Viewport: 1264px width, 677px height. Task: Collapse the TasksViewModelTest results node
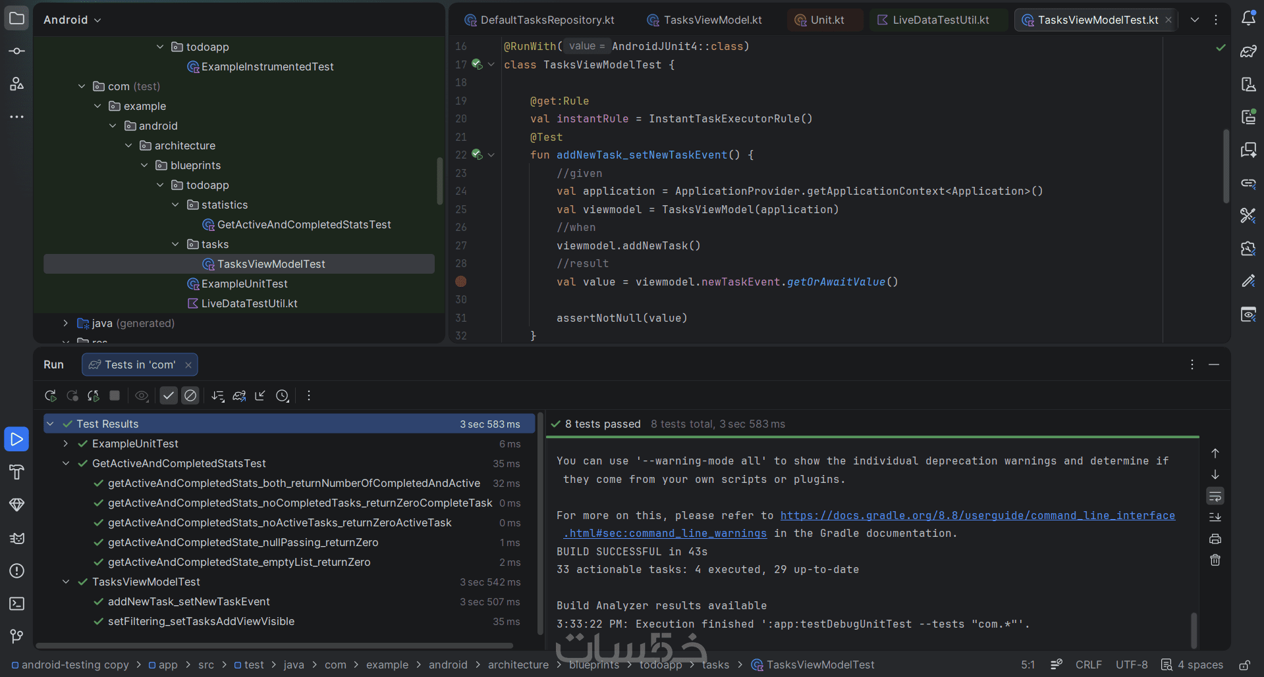point(66,582)
